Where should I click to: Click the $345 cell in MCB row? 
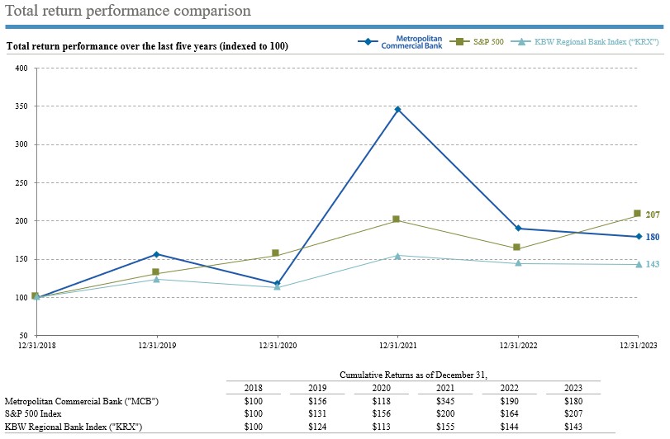click(445, 402)
